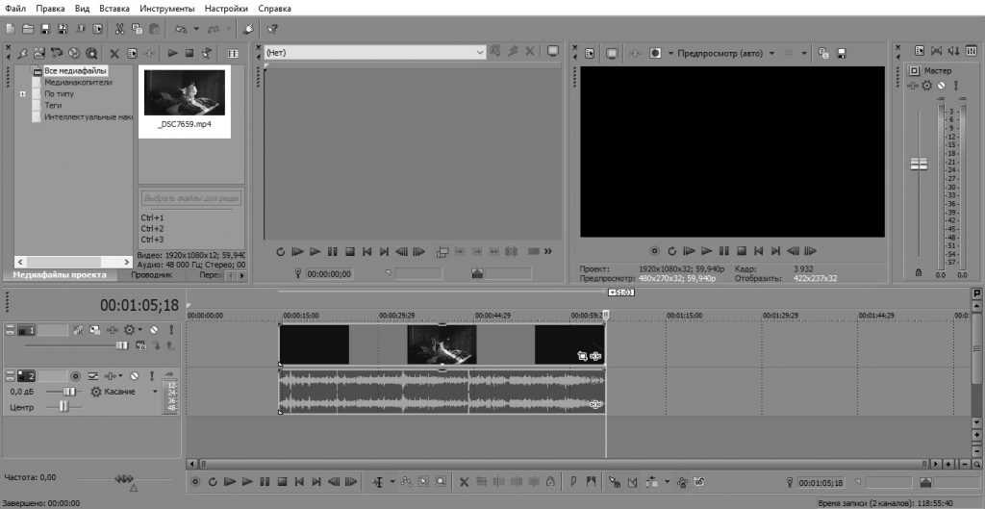Open "Касание" automation mode dropdown
This screenshot has height=509, width=985.
155,392
